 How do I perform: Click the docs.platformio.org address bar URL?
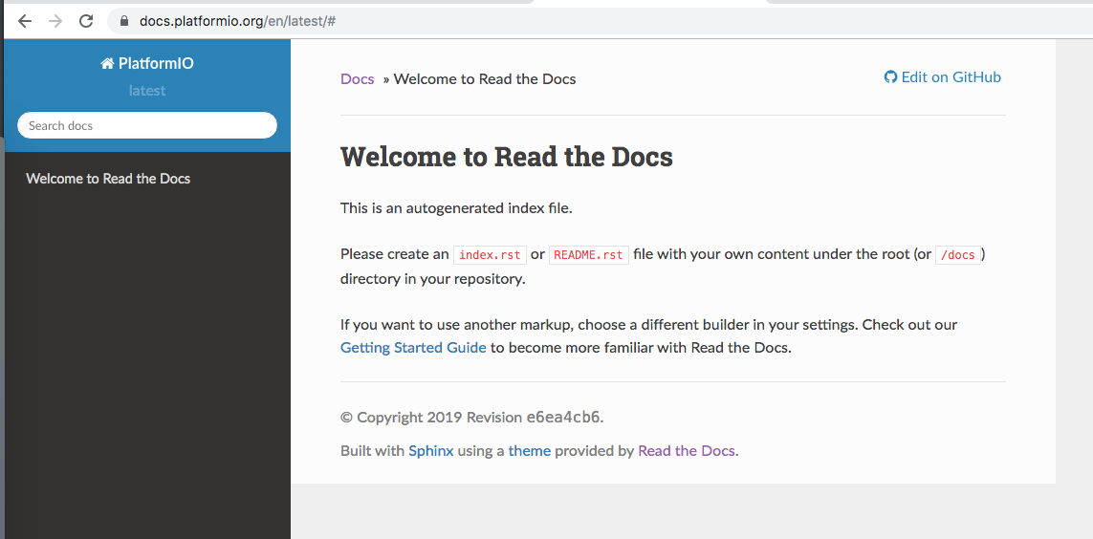click(238, 21)
